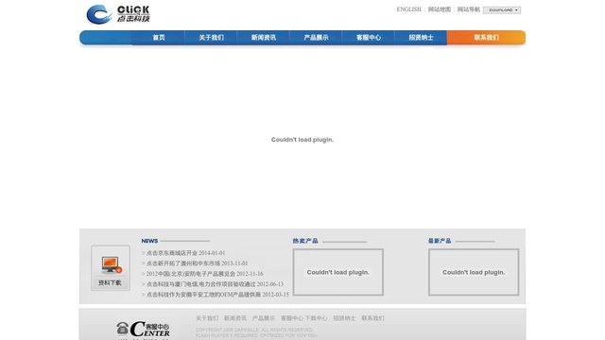Open 招贤纳士 in the navigation bar
Viewport: 605px width, 340px height.
(421, 38)
